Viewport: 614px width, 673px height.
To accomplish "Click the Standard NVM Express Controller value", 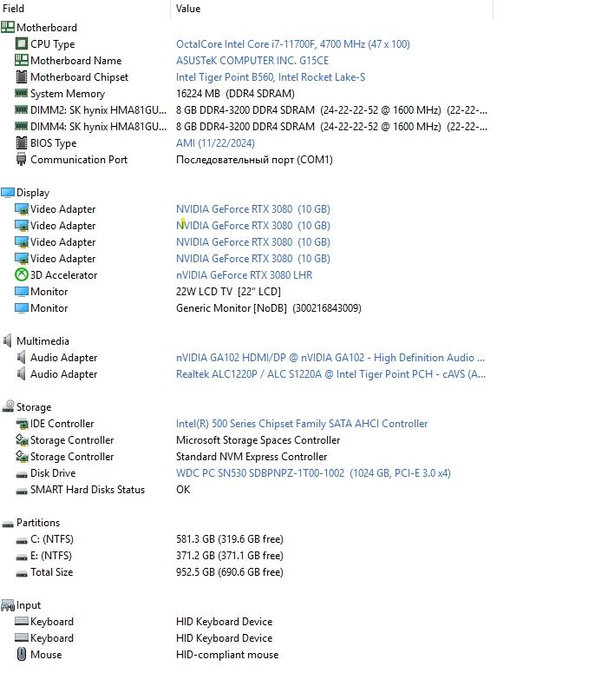I will [251, 457].
